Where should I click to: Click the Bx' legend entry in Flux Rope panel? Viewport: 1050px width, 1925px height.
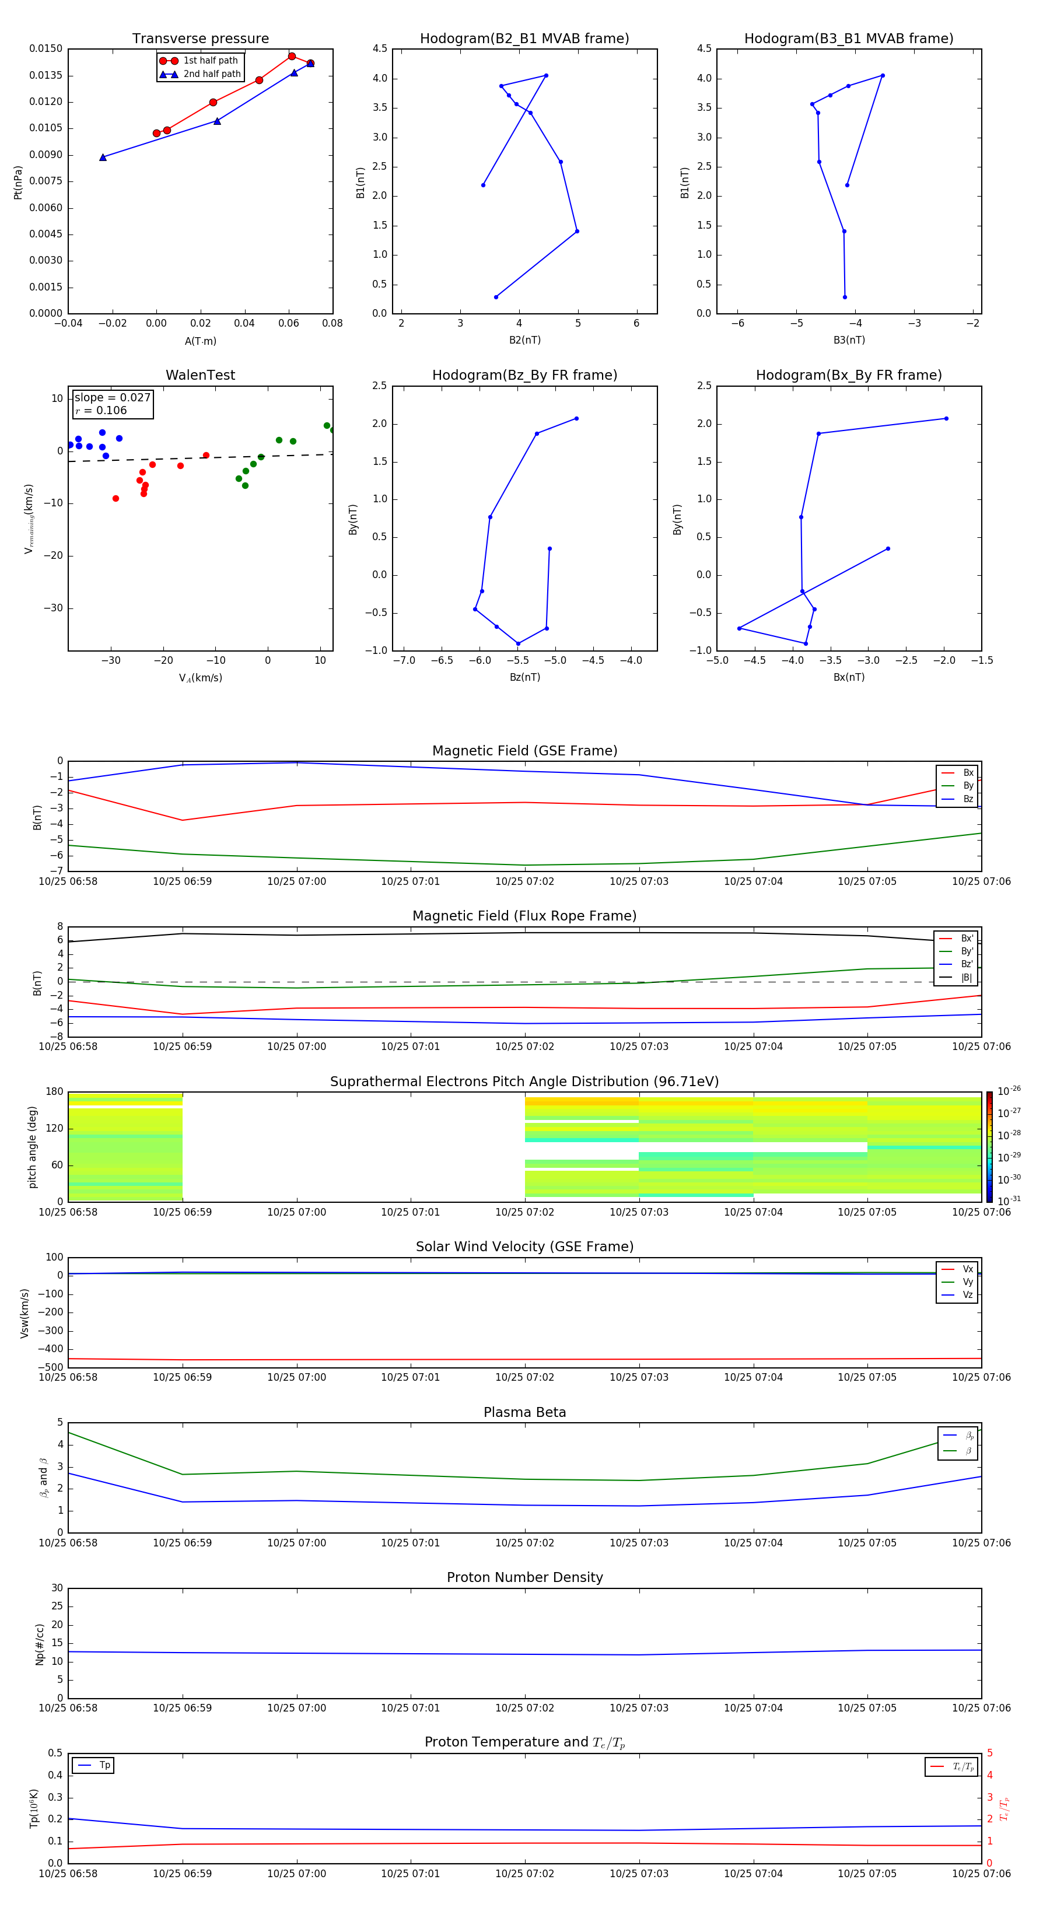point(956,939)
